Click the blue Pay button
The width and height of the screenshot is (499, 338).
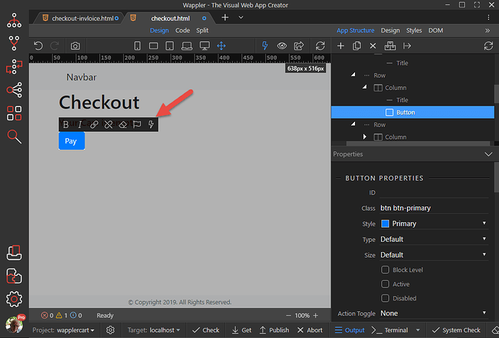pyautogui.click(x=72, y=141)
